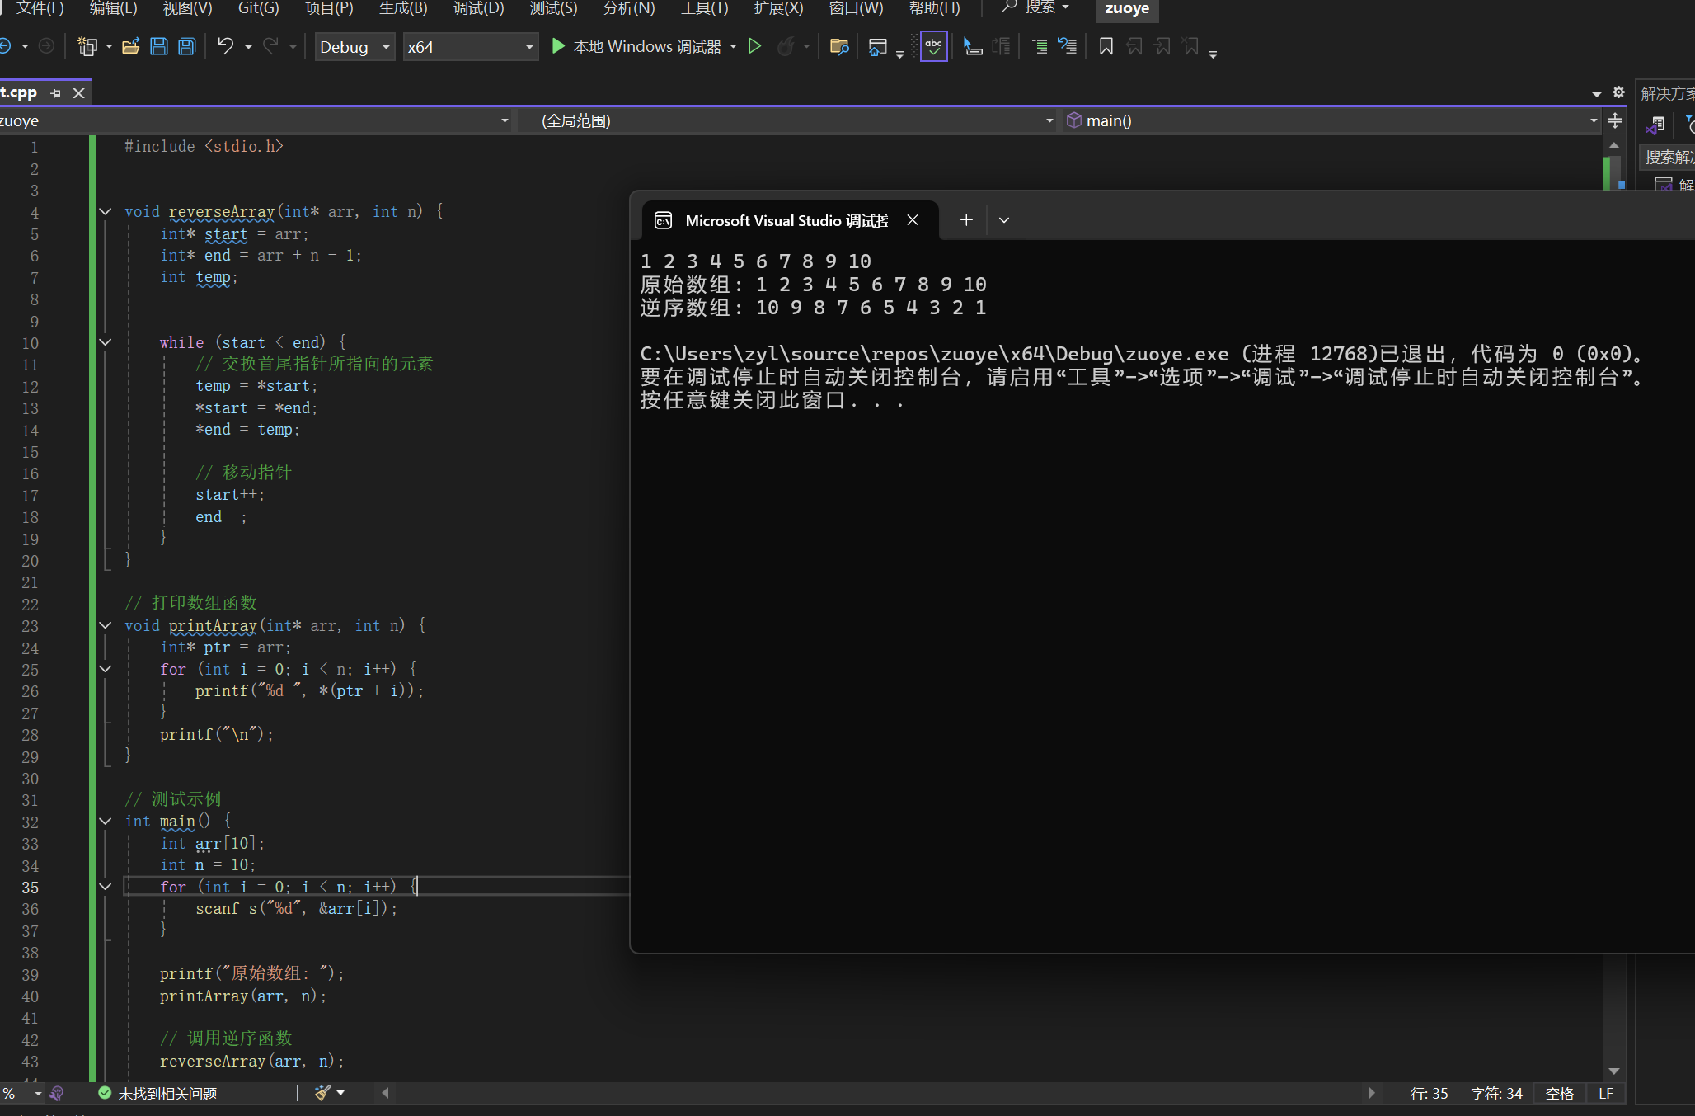Viewport: 1695px width, 1116px height.
Task: Click the Save file icon
Action: coord(159,46)
